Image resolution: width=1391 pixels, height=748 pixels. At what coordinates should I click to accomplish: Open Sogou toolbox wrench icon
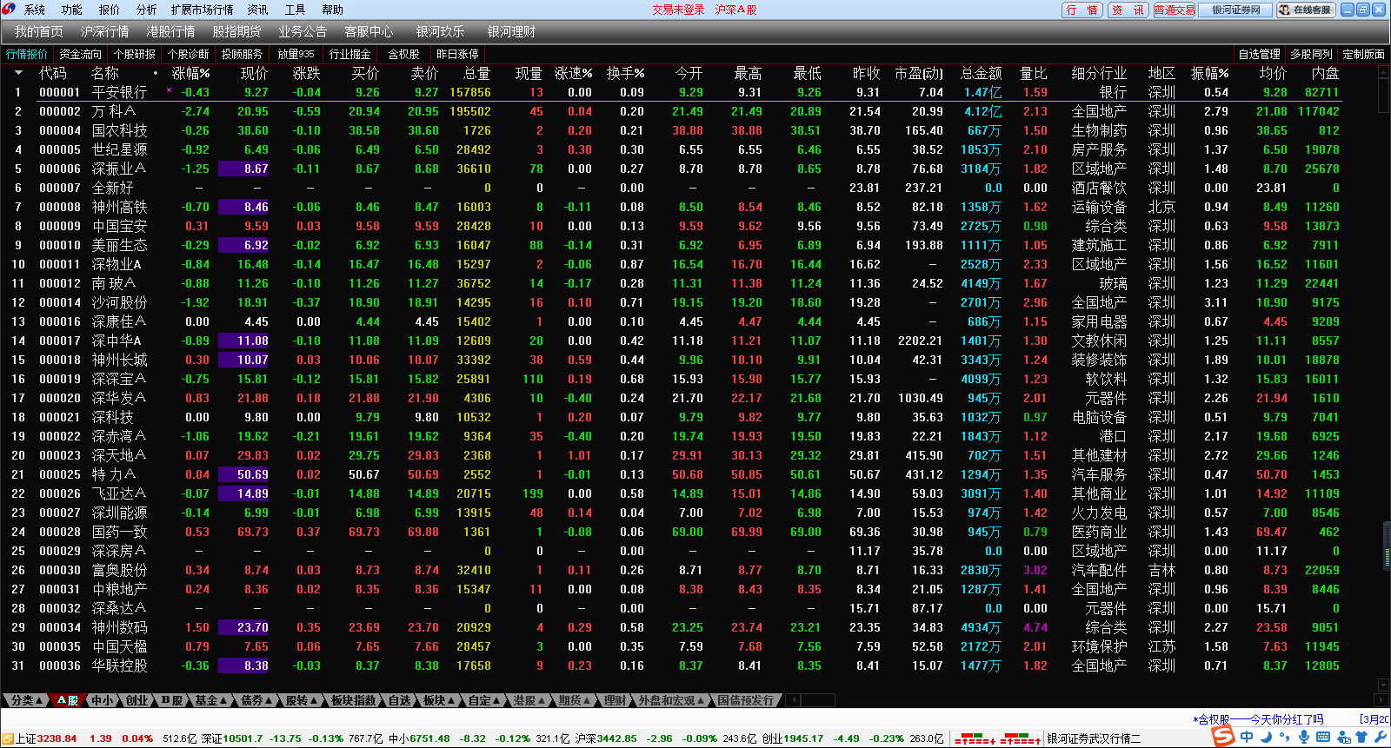coord(1381,737)
